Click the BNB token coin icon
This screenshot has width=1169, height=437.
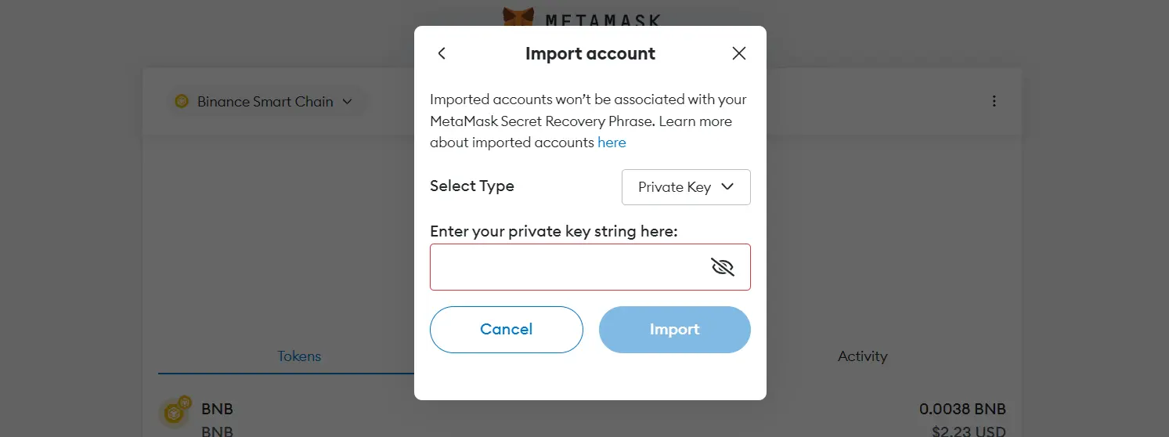tap(175, 412)
